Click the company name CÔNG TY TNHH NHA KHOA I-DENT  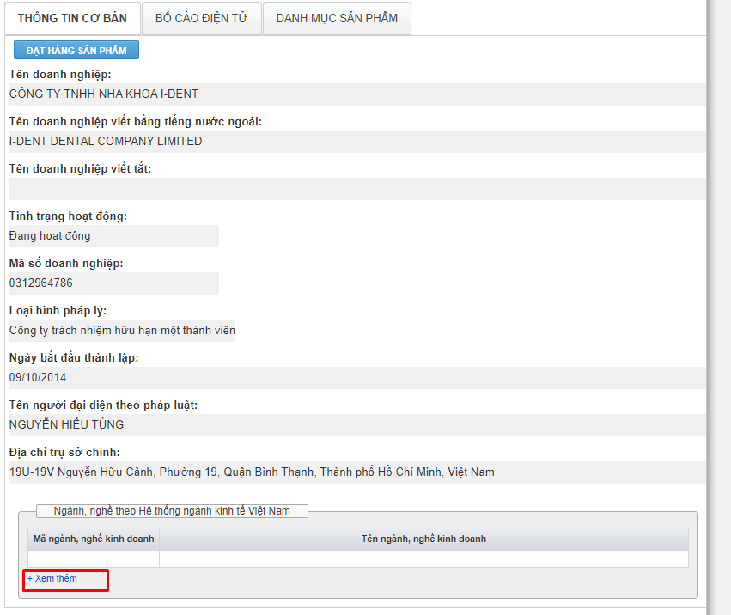point(104,94)
